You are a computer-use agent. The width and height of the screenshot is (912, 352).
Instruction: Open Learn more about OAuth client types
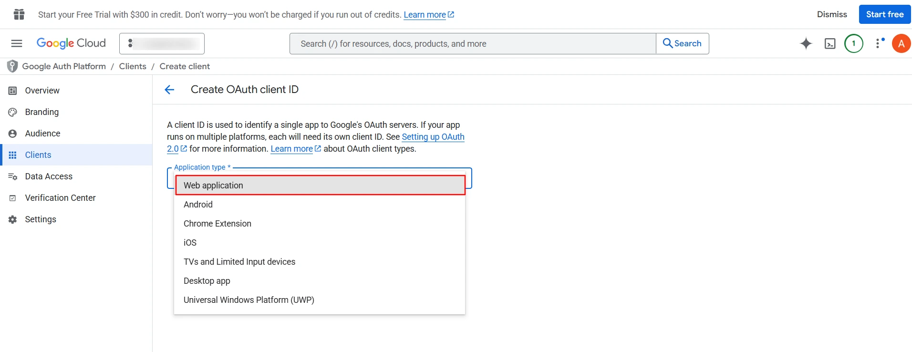coord(296,149)
